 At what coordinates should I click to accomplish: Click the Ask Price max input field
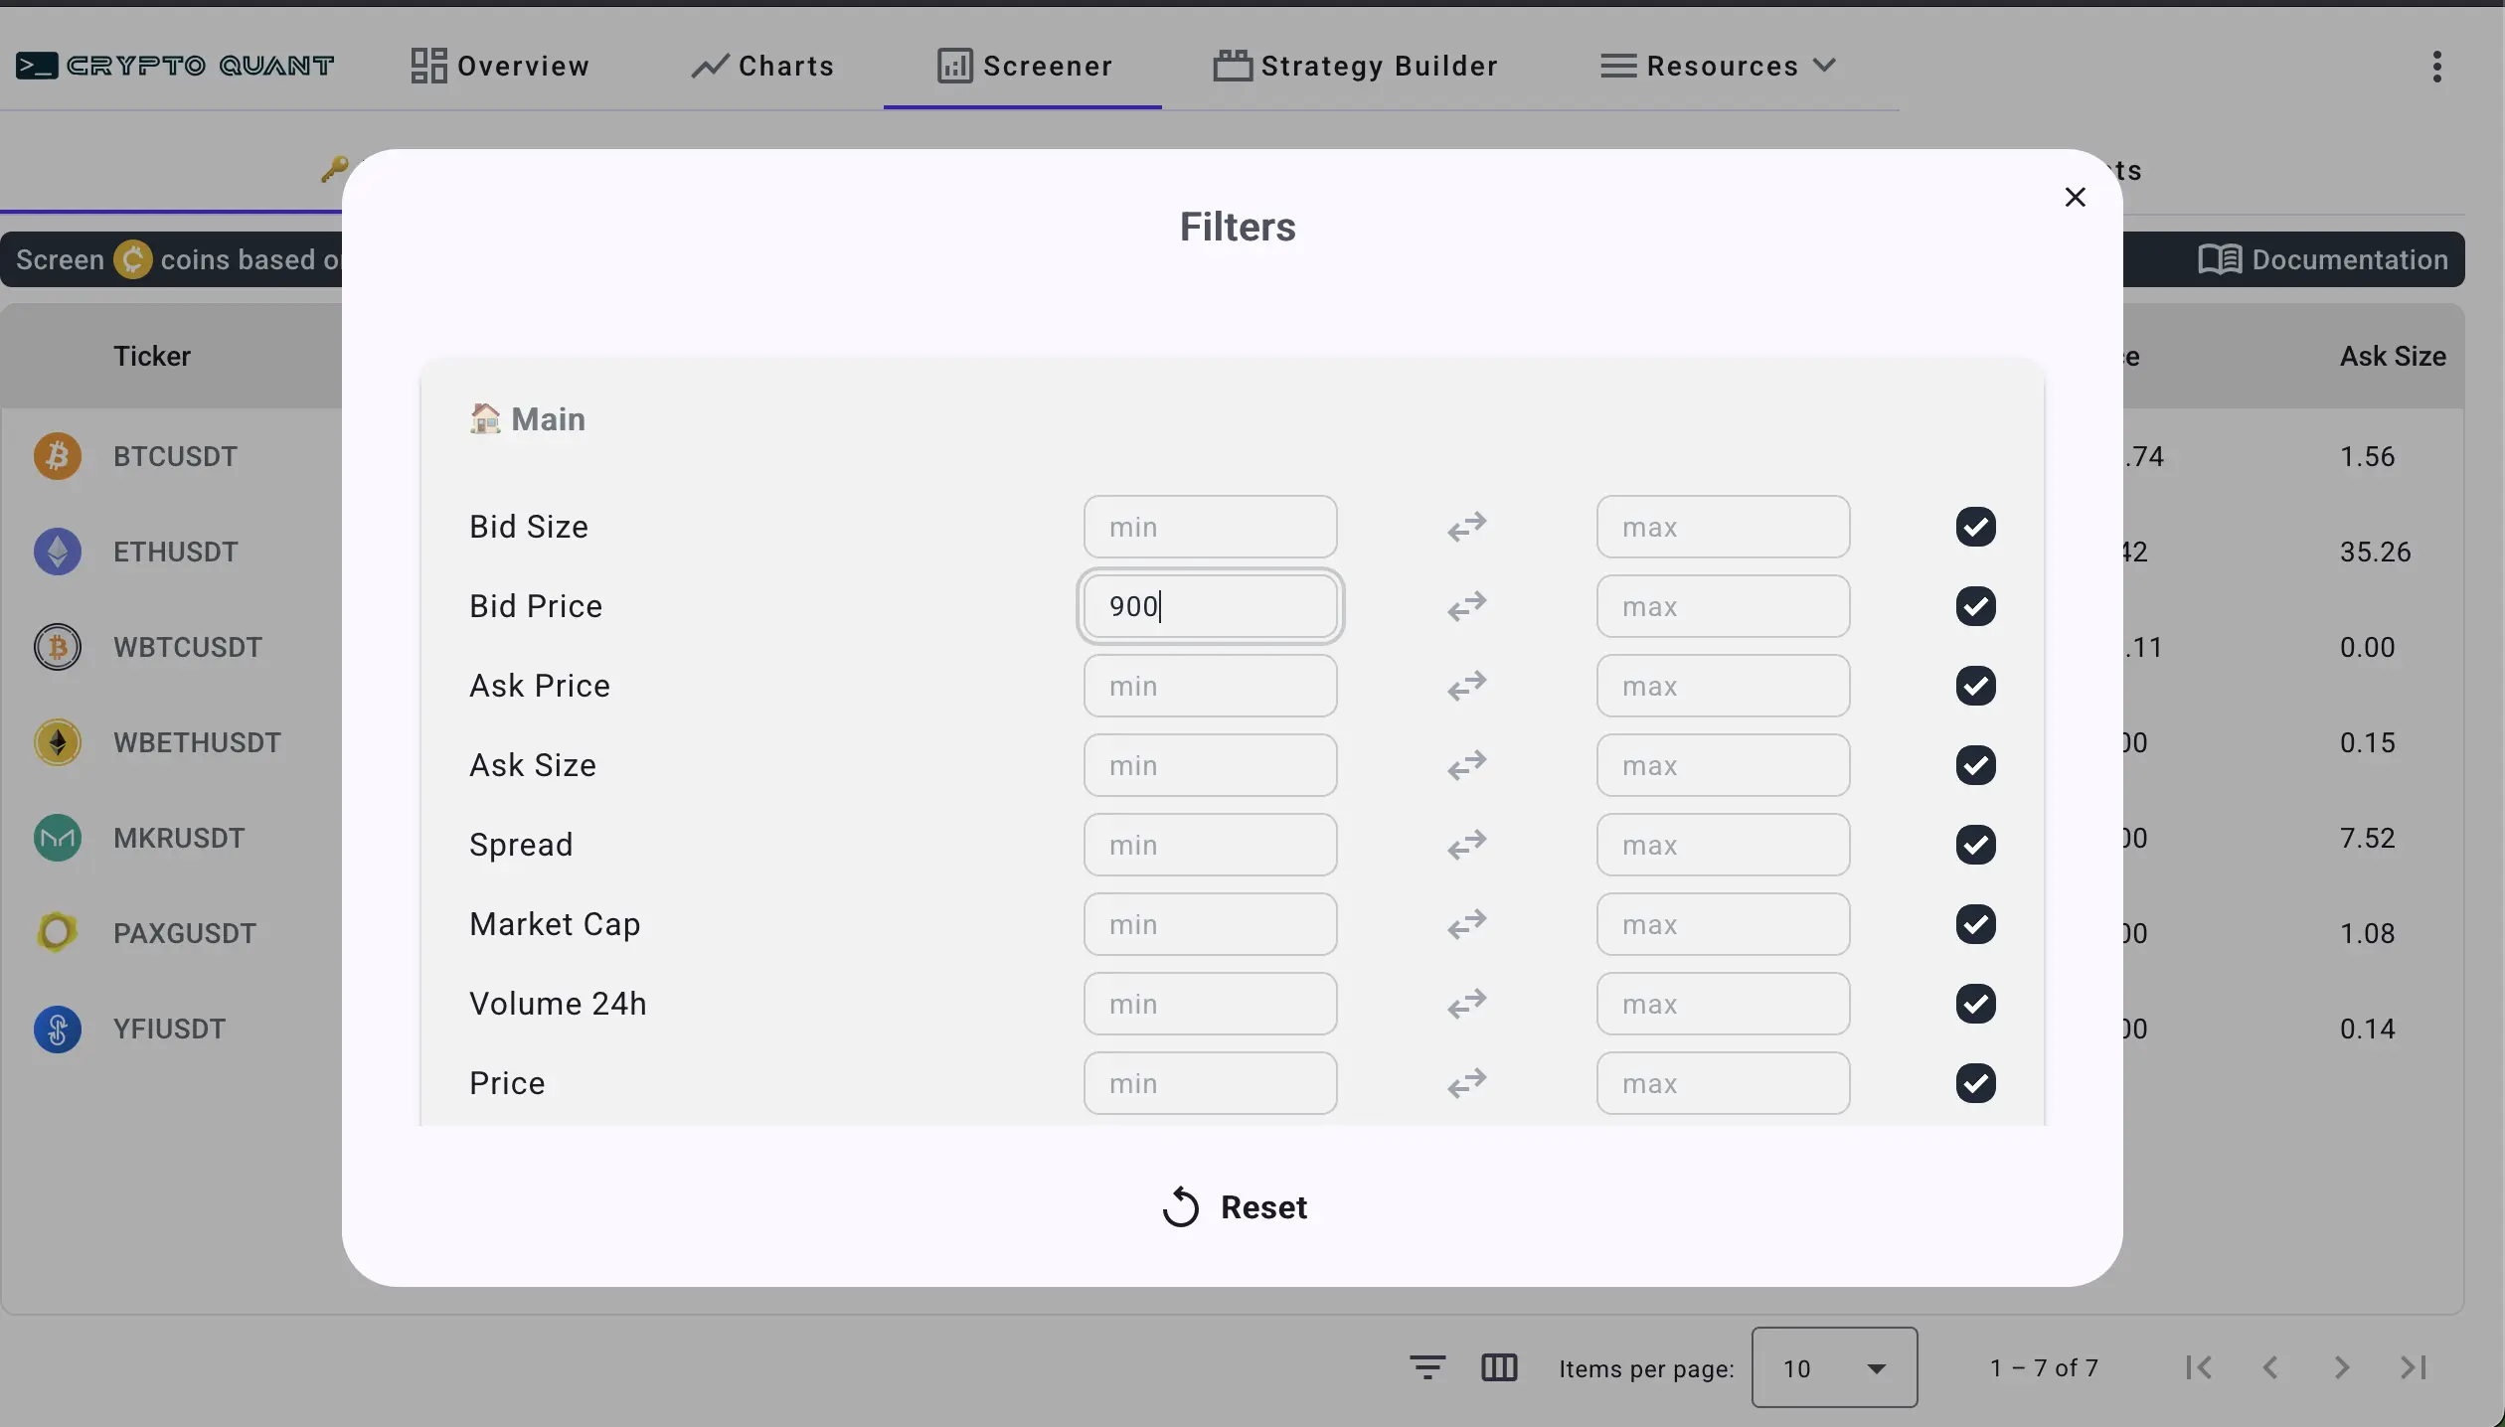tap(1723, 686)
